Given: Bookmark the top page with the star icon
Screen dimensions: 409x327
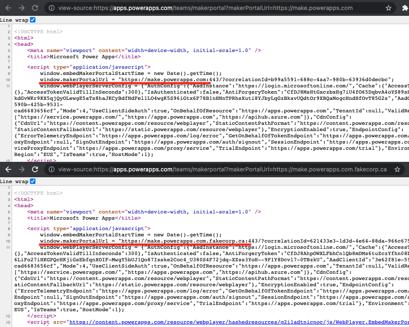Looking at the screenshot, I should point(388,8).
